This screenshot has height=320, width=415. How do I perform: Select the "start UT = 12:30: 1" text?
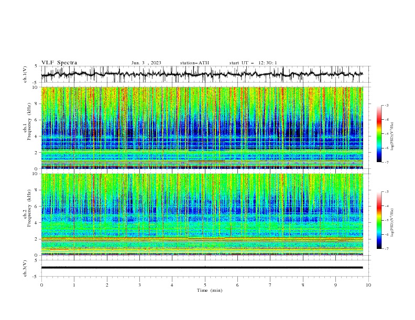[x=253, y=63]
